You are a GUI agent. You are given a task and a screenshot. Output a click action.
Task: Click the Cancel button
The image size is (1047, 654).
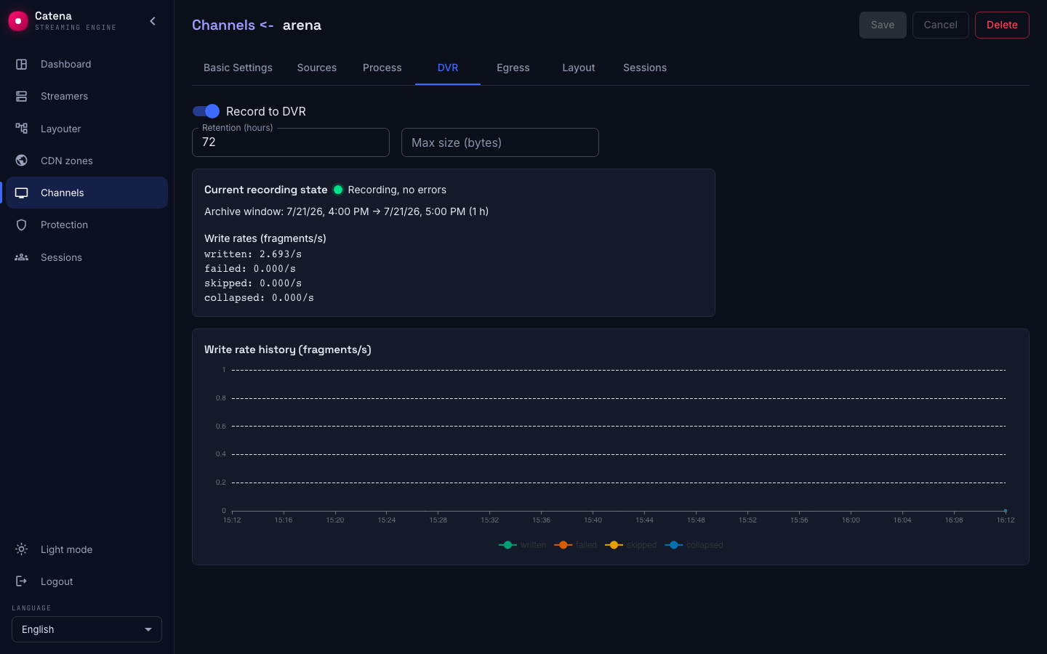[940, 25]
